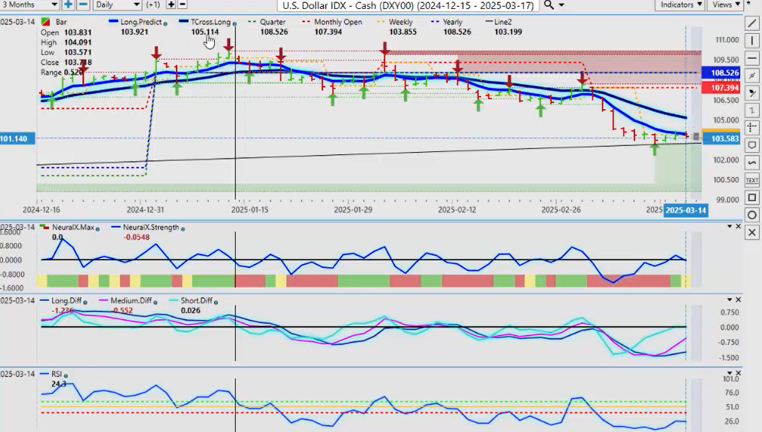Open the Daily interval dropdown
The image size is (762, 432).
[x=118, y=5]
